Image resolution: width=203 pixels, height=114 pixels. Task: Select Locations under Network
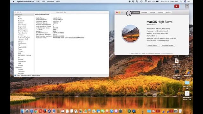click(21, 72)
